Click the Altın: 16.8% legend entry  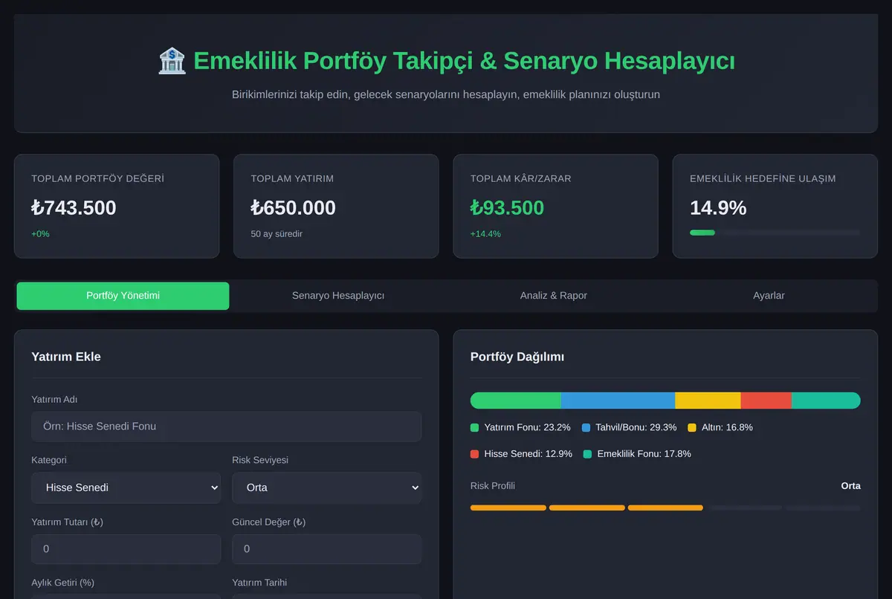coord(720,427)
